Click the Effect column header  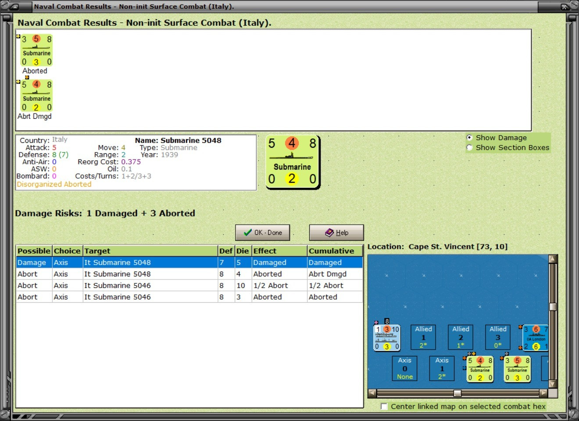coord(279,251)
